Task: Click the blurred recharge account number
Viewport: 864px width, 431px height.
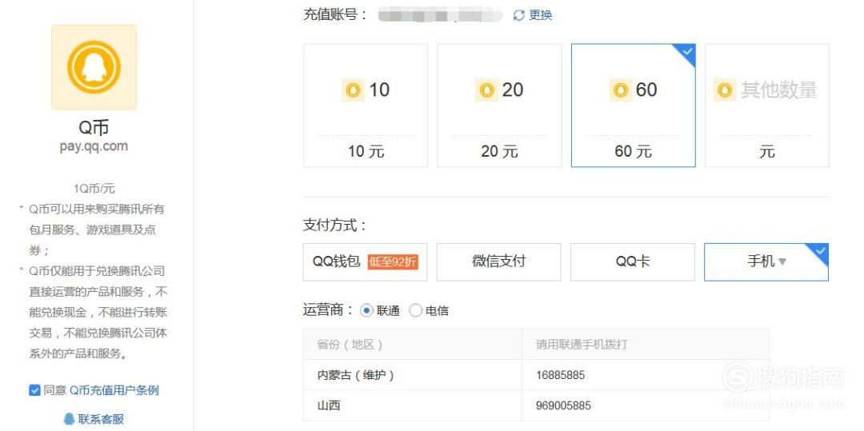Action: pos(440,15)
